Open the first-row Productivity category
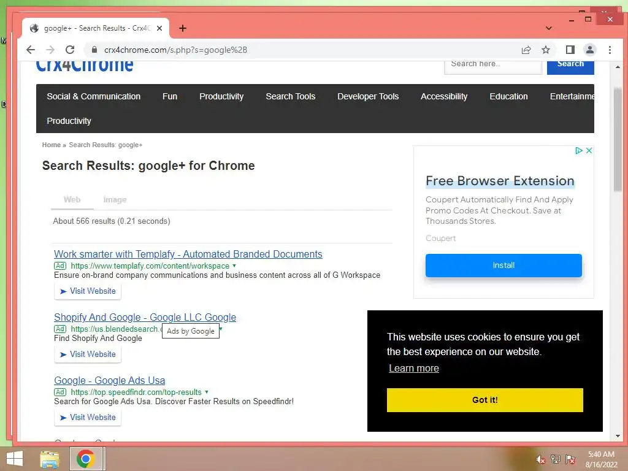Screen dimensions: 628x471 221,96
